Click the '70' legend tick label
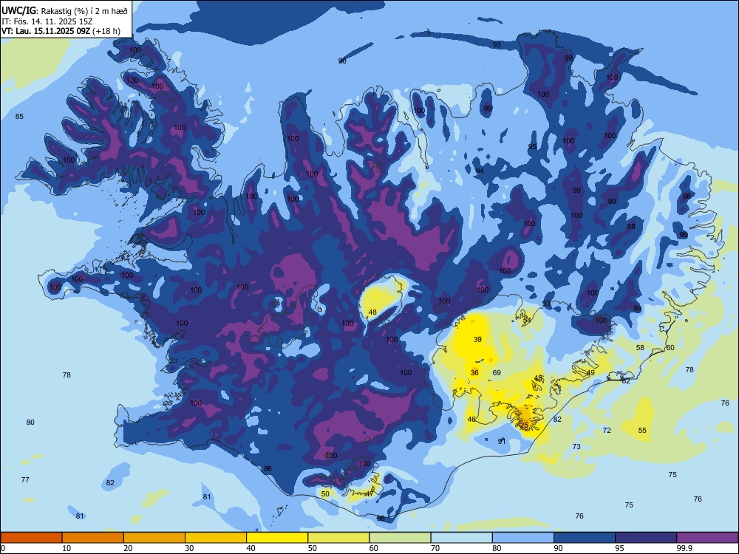739x554 pixels. click(x=435, y=548)
